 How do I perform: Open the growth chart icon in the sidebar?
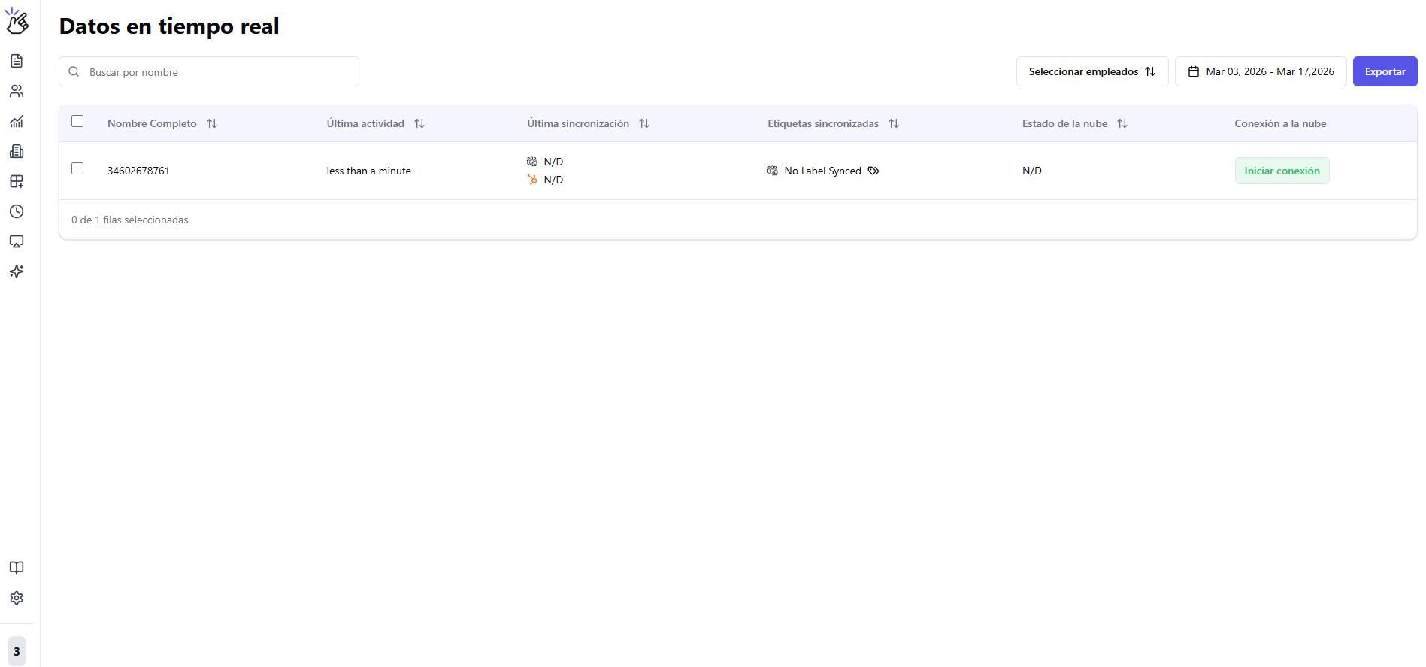[x=17, y=121]
